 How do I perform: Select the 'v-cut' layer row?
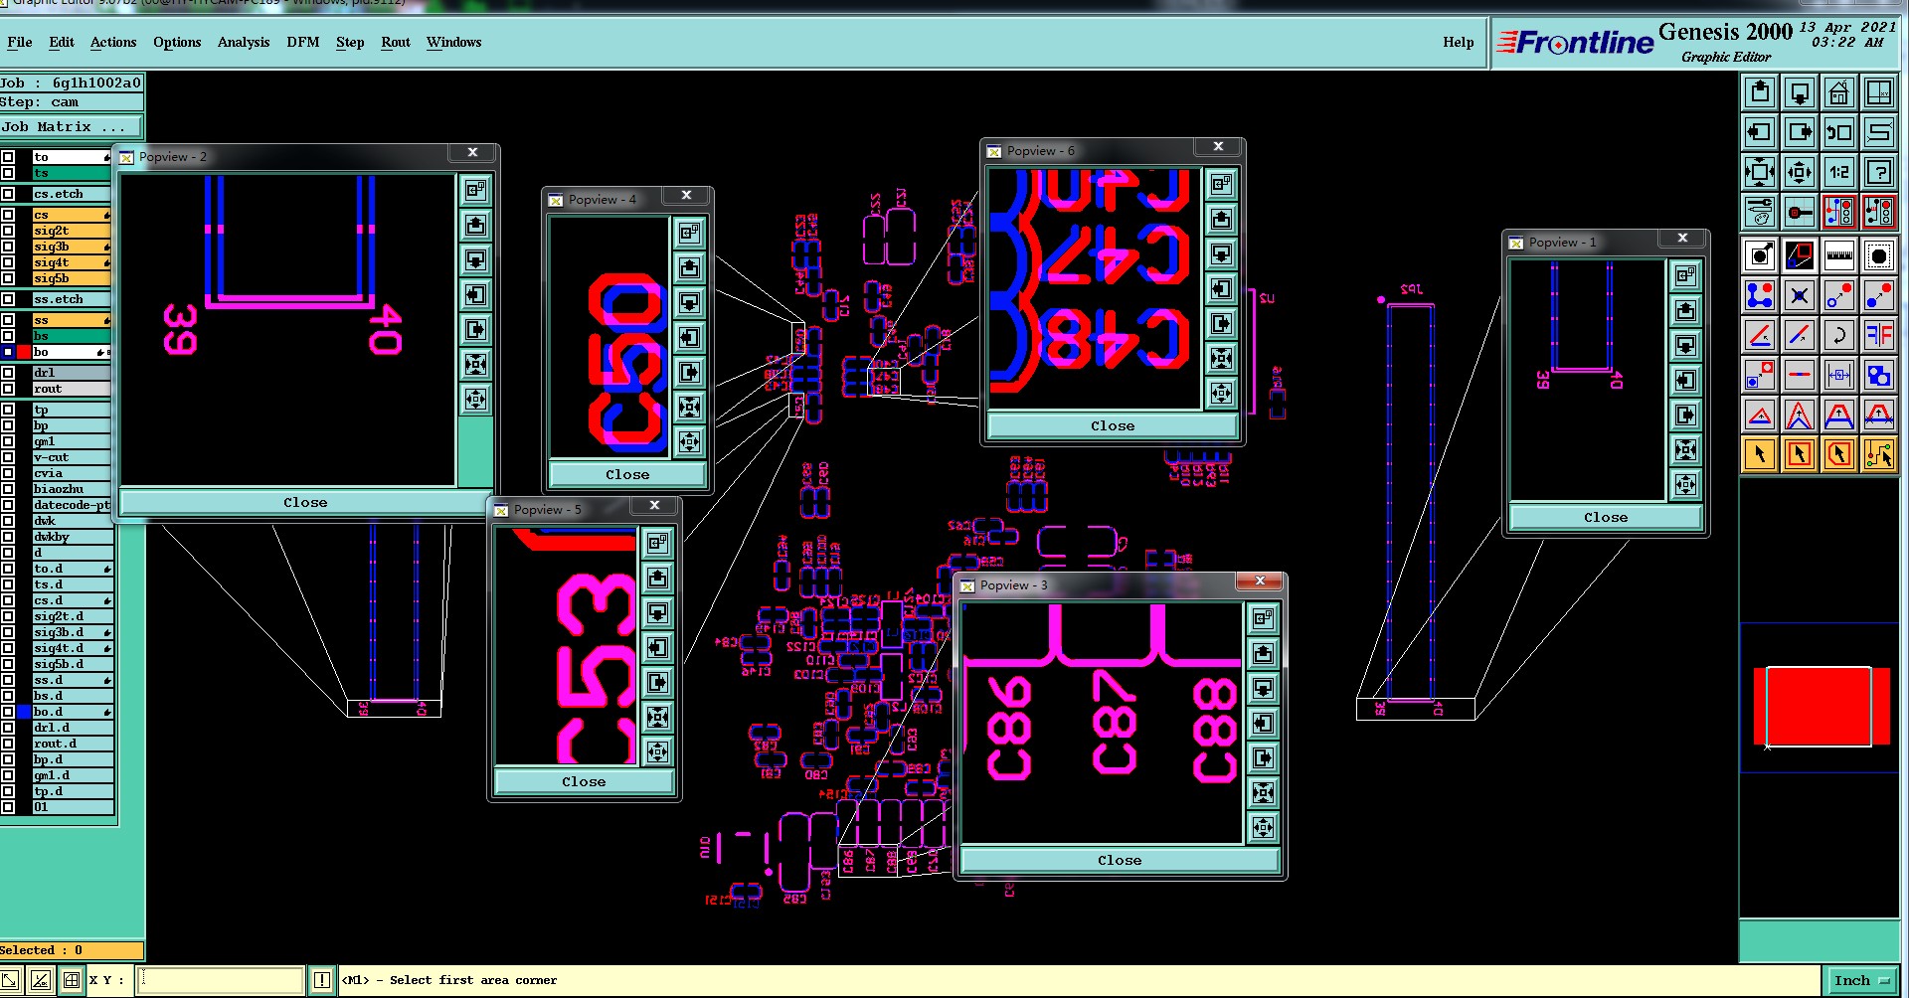point(72,457)
